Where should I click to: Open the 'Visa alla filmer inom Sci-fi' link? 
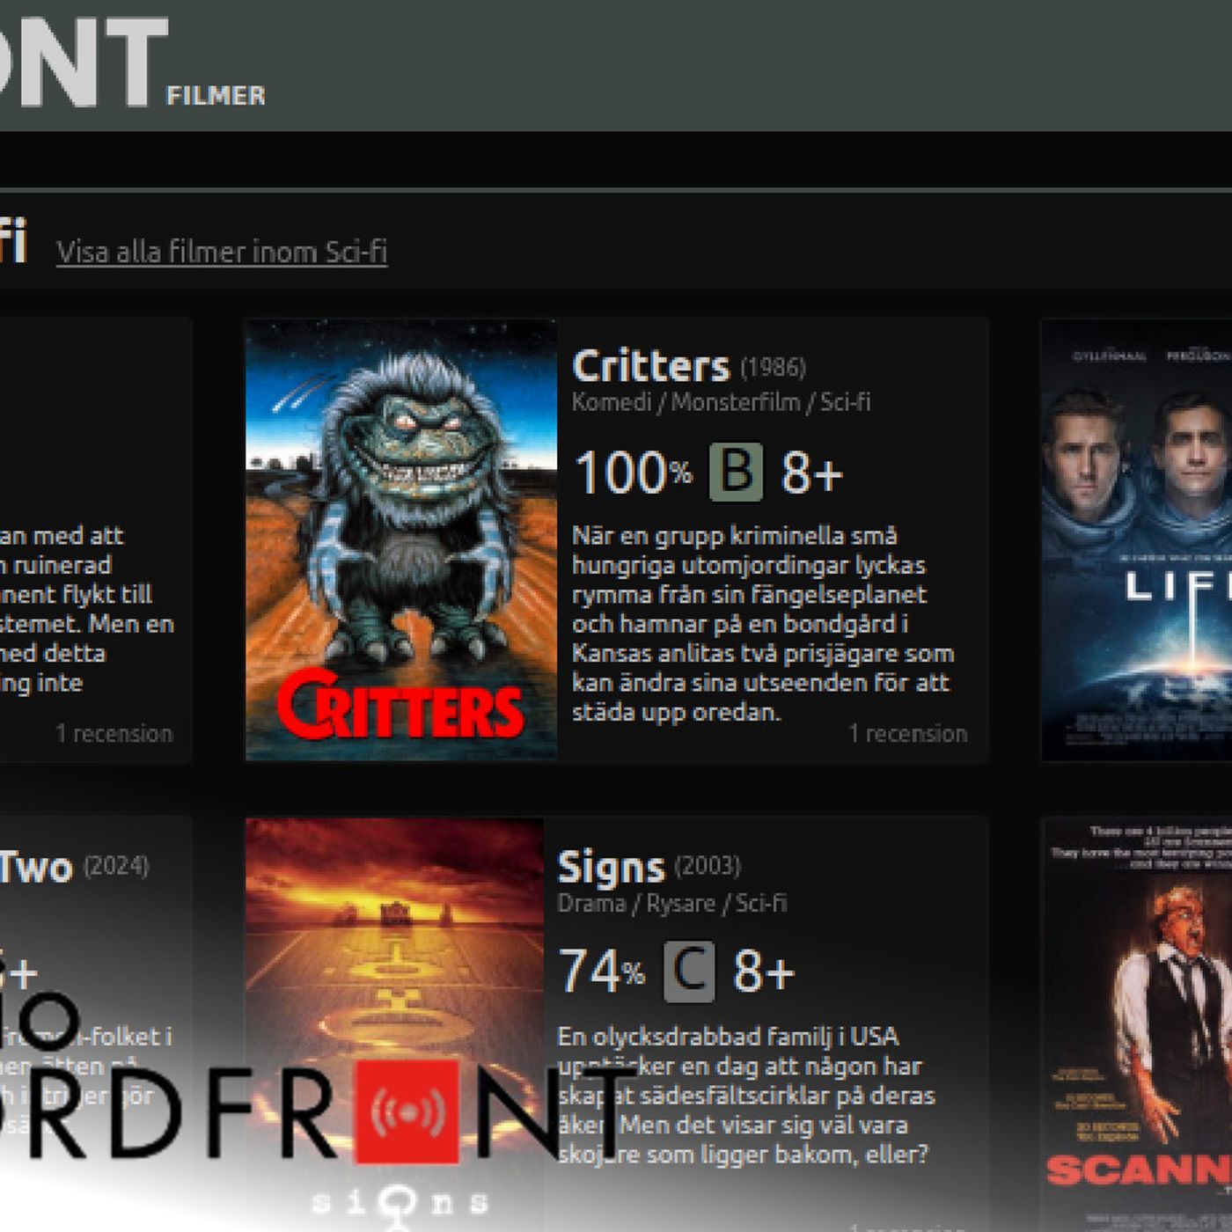pos(222,252)
